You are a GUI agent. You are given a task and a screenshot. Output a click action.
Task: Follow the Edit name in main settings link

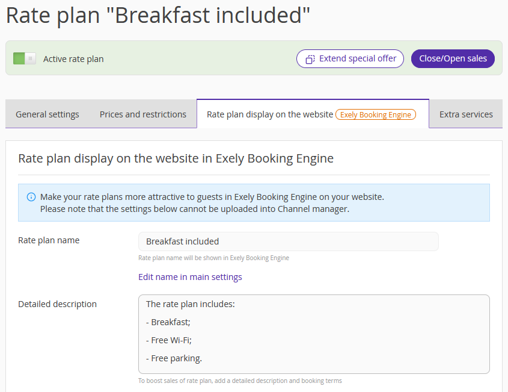click(190, 277)
